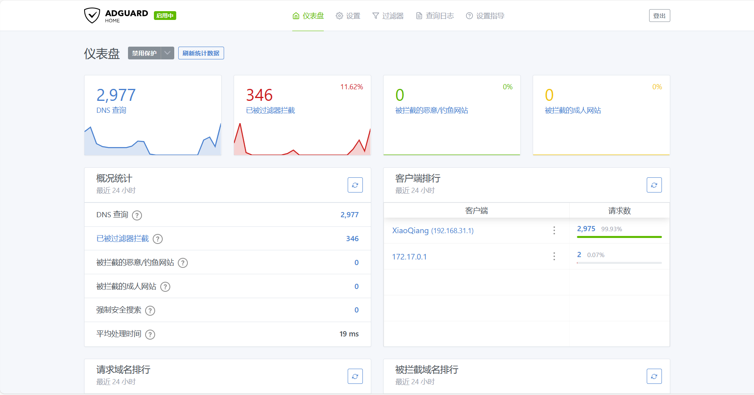This screenshot has height=395, width=754.
Task: Click 2,975 request count for XiaoQiang
Action: [586, 229]
